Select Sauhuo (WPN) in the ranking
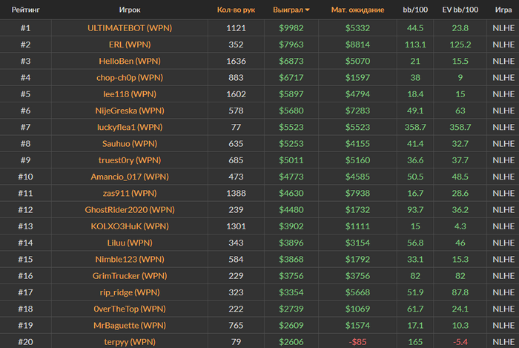 pos(130,144)
